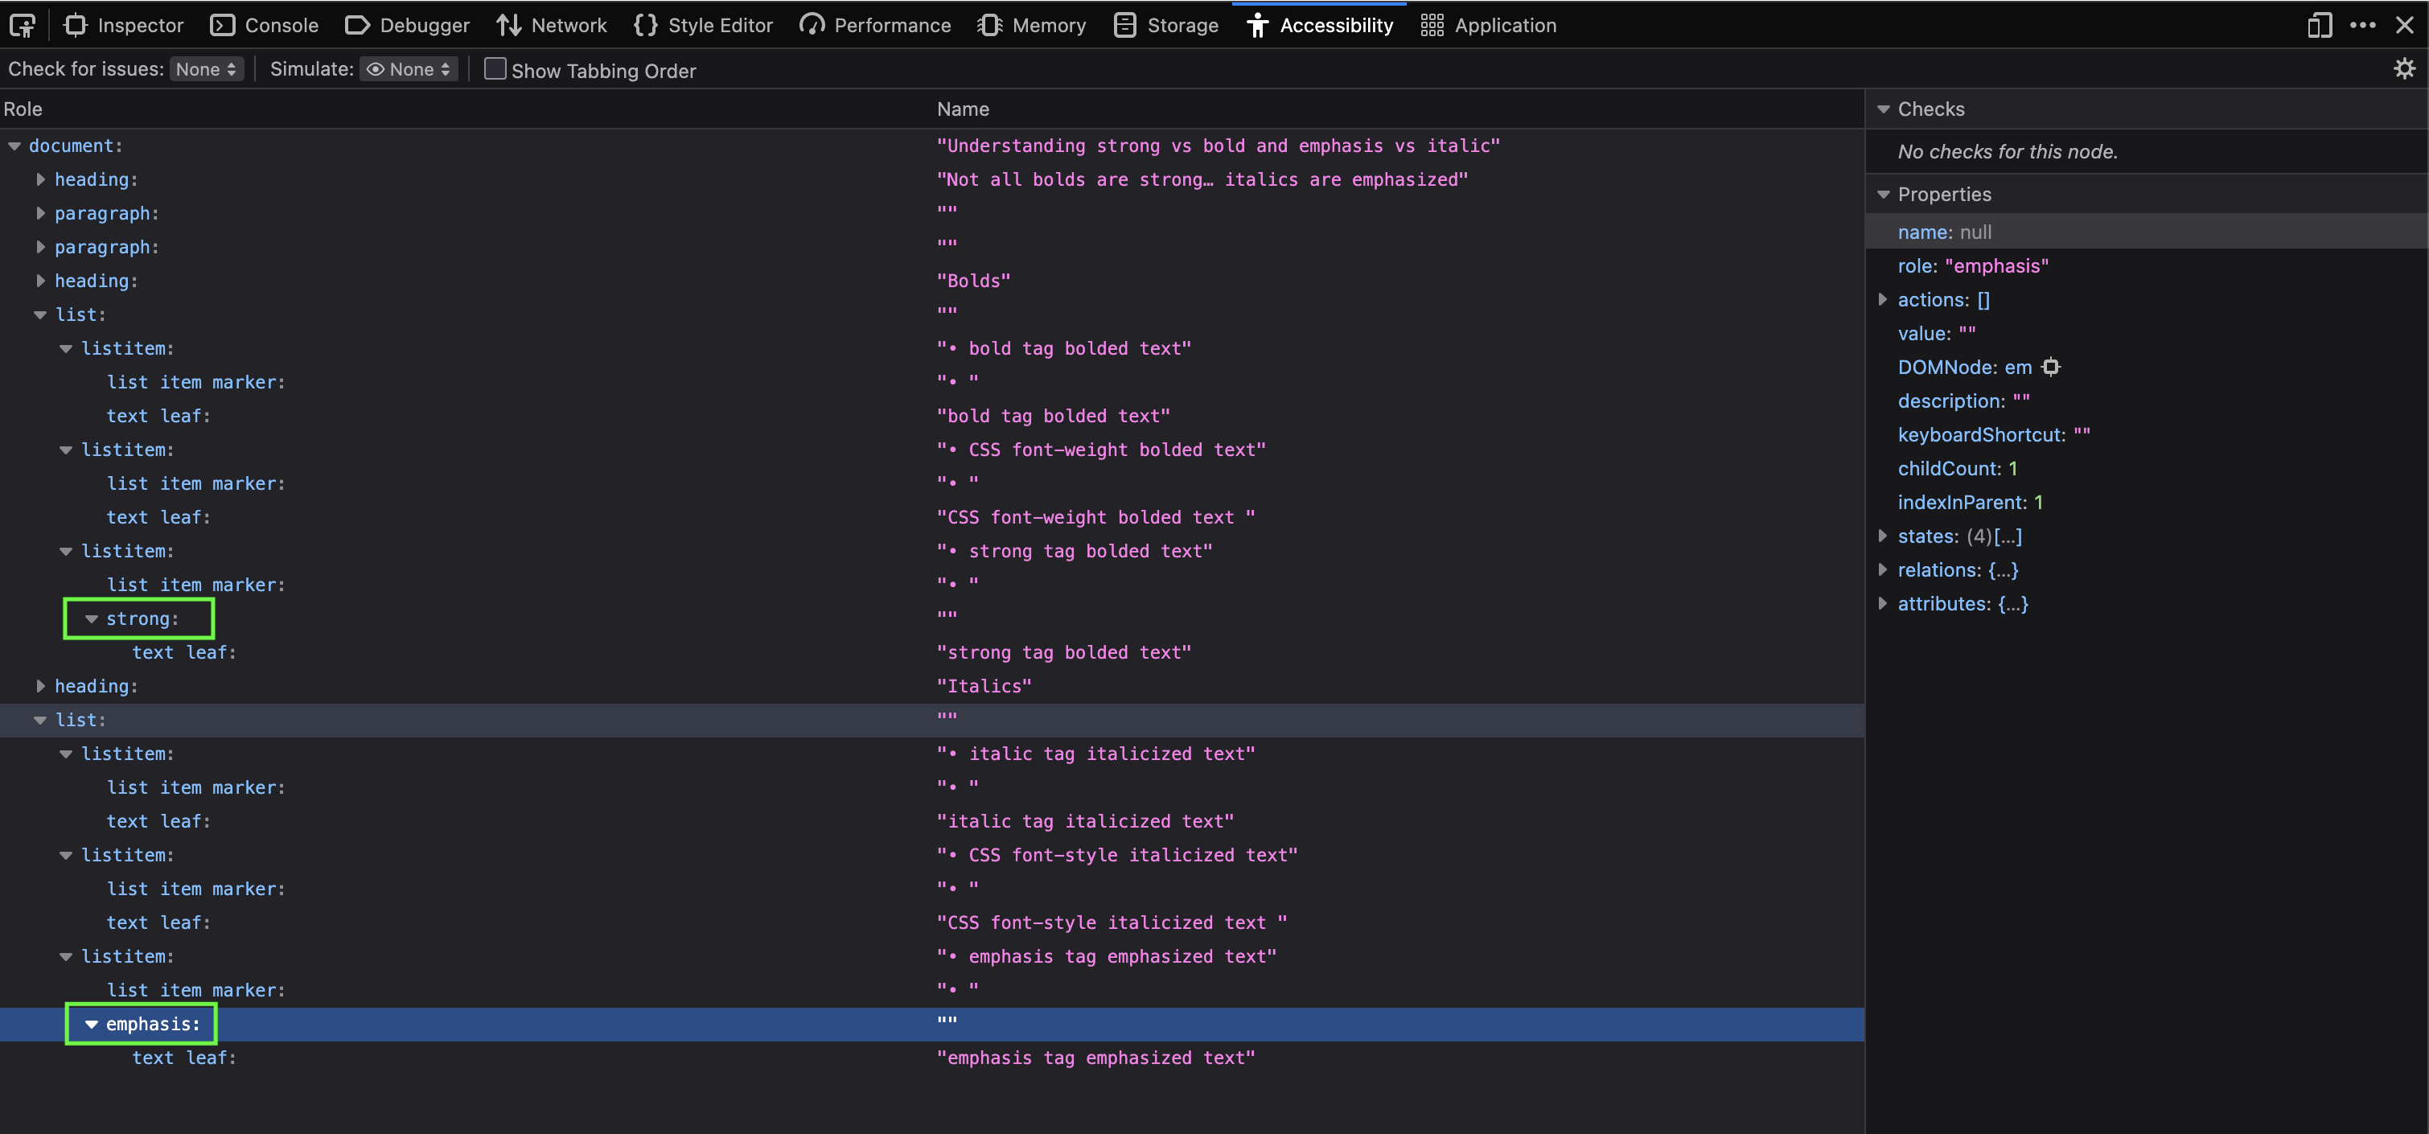Expand the states property in Properties panel
The image size is (2429, 1134).
click(x=1884, y=536)
